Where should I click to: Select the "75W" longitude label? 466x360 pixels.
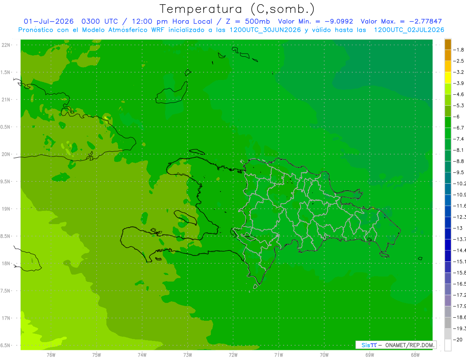tap(97, 355)
